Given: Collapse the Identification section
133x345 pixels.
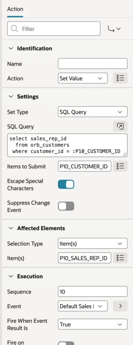Looking at the screenshot, I should [x=11, y=49].
